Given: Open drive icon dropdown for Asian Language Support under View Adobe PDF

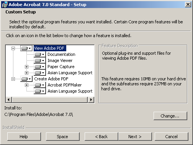Looking at the screenshot, I should (40, 73).
